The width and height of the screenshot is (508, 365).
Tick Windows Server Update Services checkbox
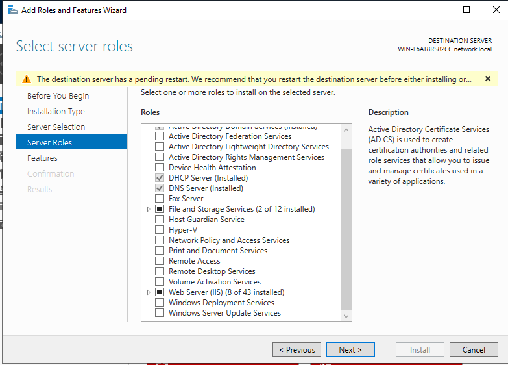(x=160, y=313)
